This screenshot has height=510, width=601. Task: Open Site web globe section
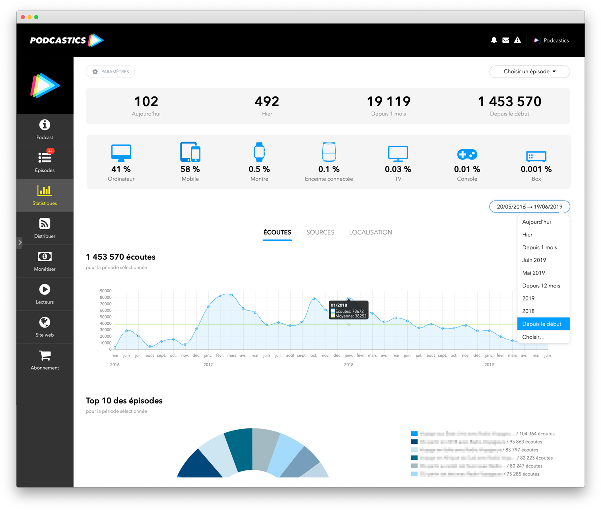(45, 327)
